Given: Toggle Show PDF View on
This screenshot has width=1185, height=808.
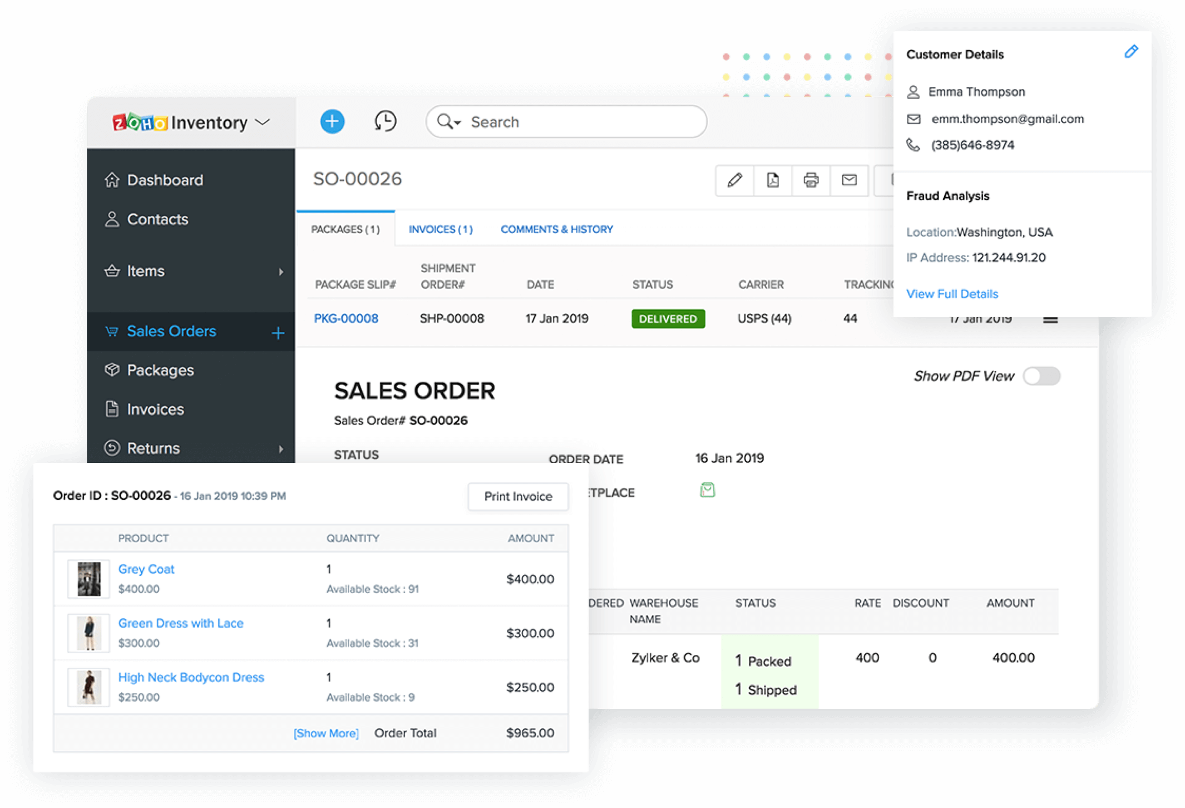Looking at the screenshot, I should 1041,376.
